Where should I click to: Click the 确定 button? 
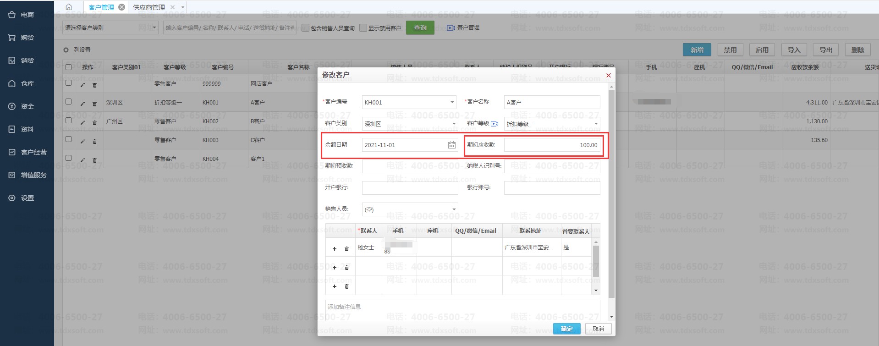click(566, 329)
